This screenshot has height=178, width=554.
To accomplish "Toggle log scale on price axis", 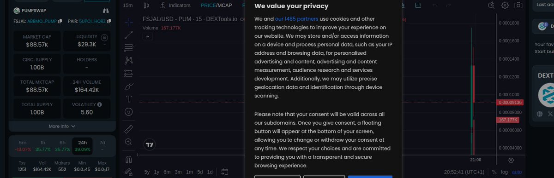I will pyautogui.click(x=505, y=172).
